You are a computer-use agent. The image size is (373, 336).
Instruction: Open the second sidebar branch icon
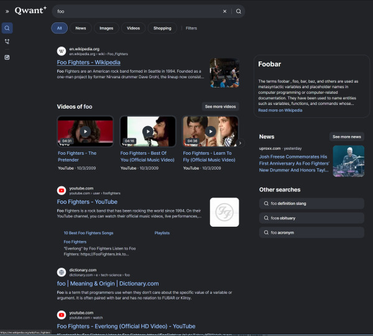pos(7,42)
